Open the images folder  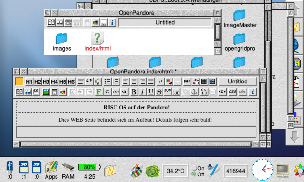tap(62, 42)
